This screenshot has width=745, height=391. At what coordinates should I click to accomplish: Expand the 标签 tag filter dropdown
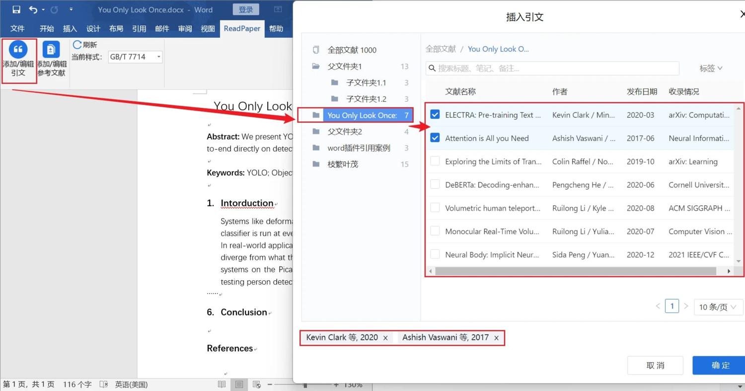click(x=711, y=68)
